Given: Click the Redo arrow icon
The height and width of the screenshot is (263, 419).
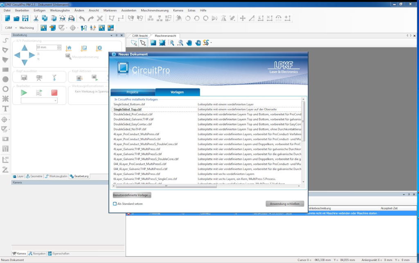Looking at the screenshot, I should tap(91, 18).
